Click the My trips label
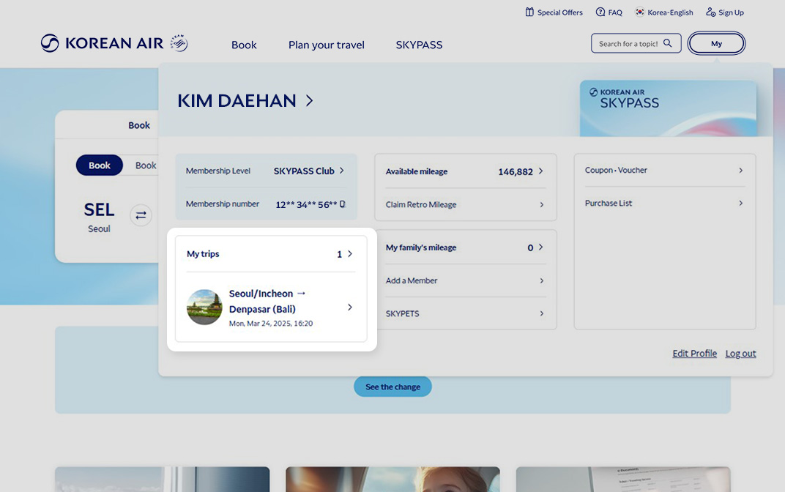This screenshot has width=785, height=492. pyautogui.click(x=203, y=254)
